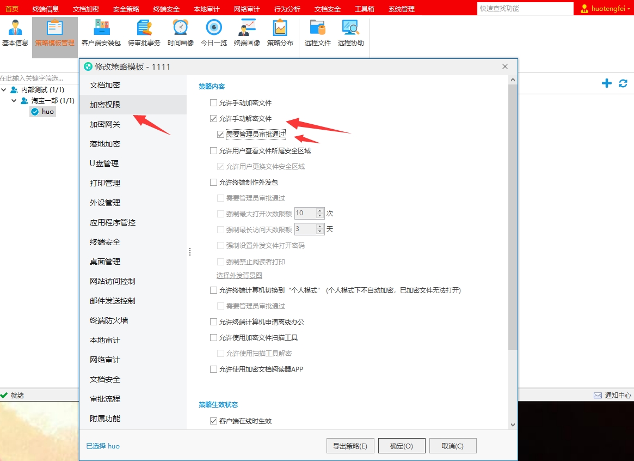Click the 淘宝一部 group icon

(24, 100)
